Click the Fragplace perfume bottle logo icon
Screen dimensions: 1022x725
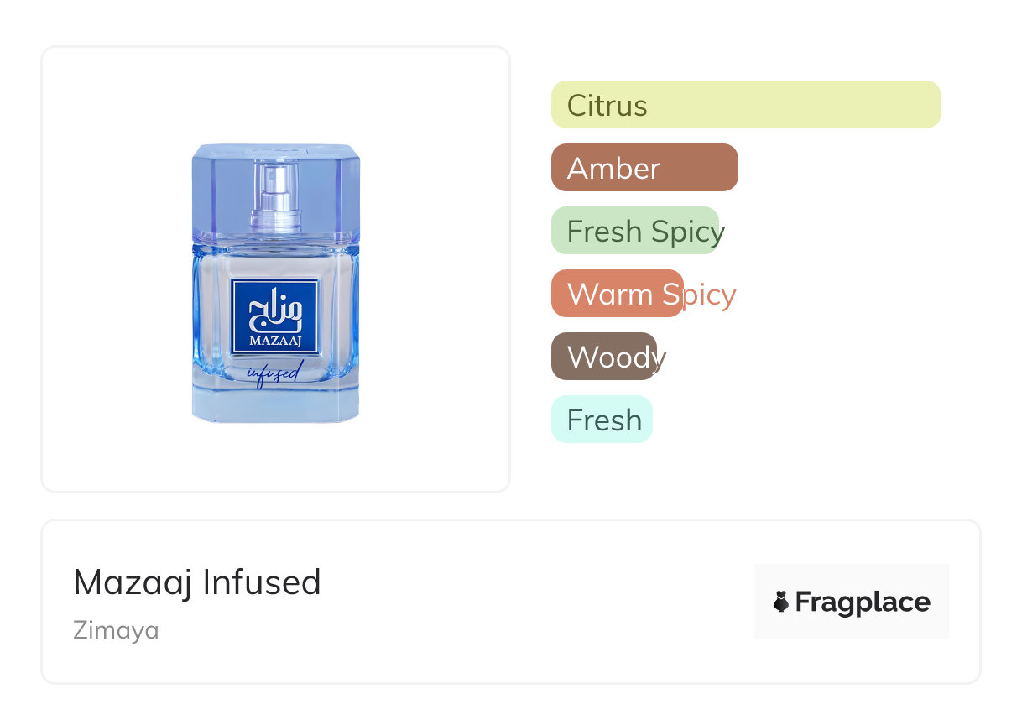pos(781,602)
